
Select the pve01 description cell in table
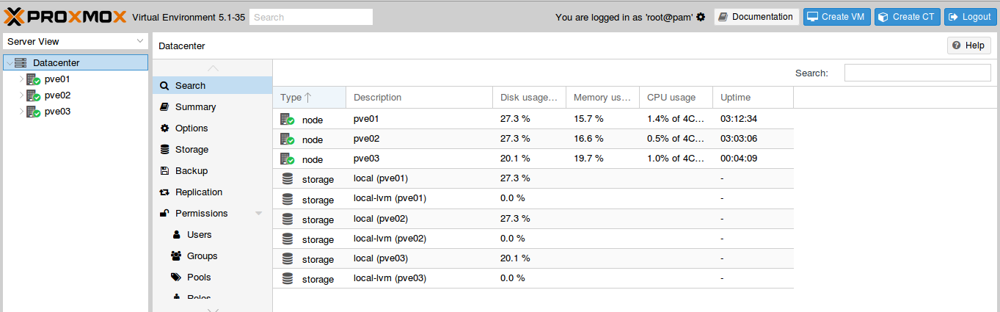(x=419, y=119)
